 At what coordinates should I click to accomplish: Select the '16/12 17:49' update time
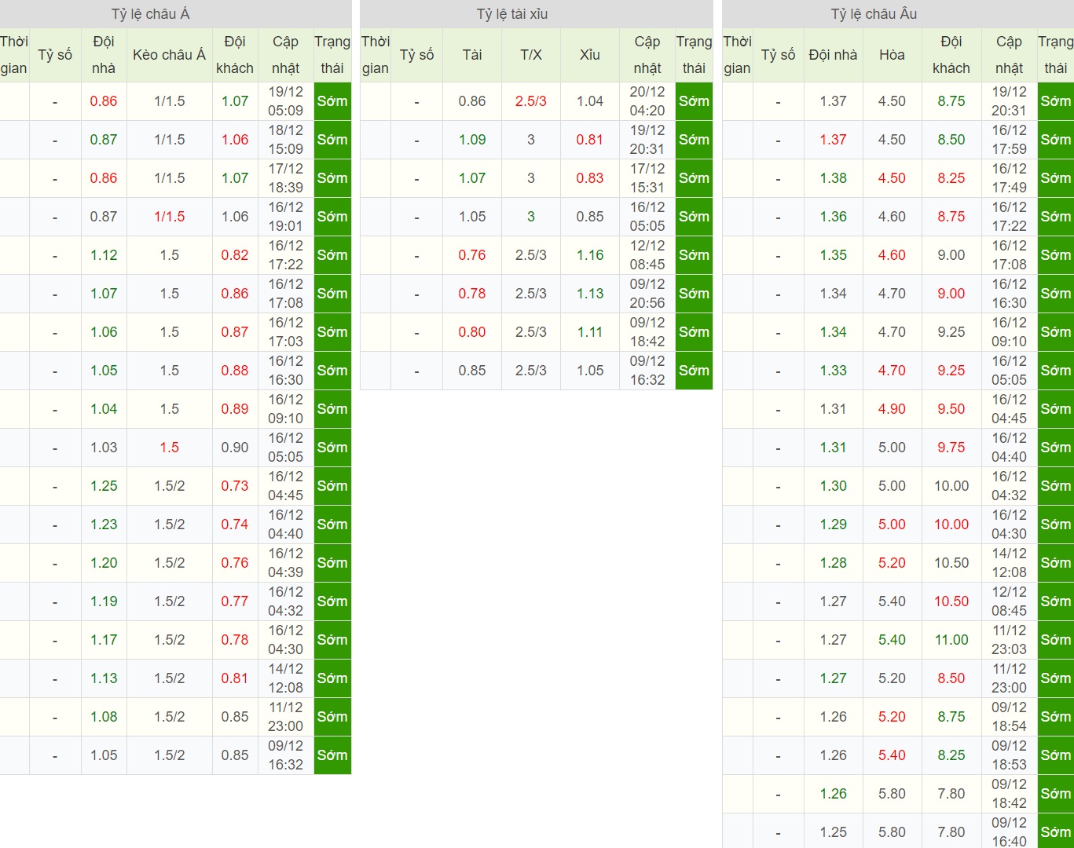pos(1009,178)
